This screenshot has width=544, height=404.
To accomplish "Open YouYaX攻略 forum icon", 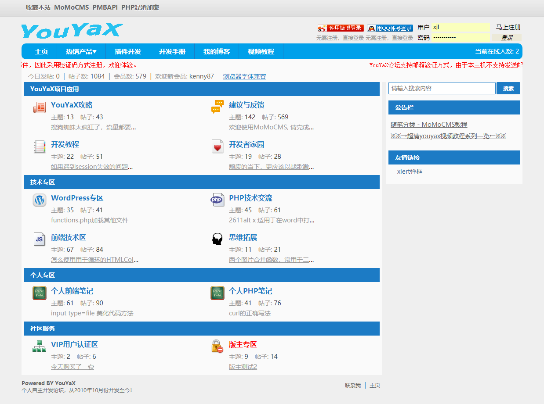I will click(40, 107).
